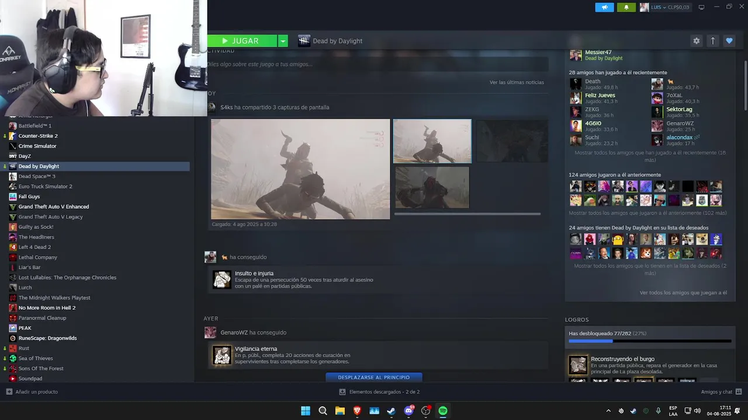Expand 'Mostrar todos los amigos... recientemente (18 más)'
Screen dimensions: 748x420
(650, 156)
